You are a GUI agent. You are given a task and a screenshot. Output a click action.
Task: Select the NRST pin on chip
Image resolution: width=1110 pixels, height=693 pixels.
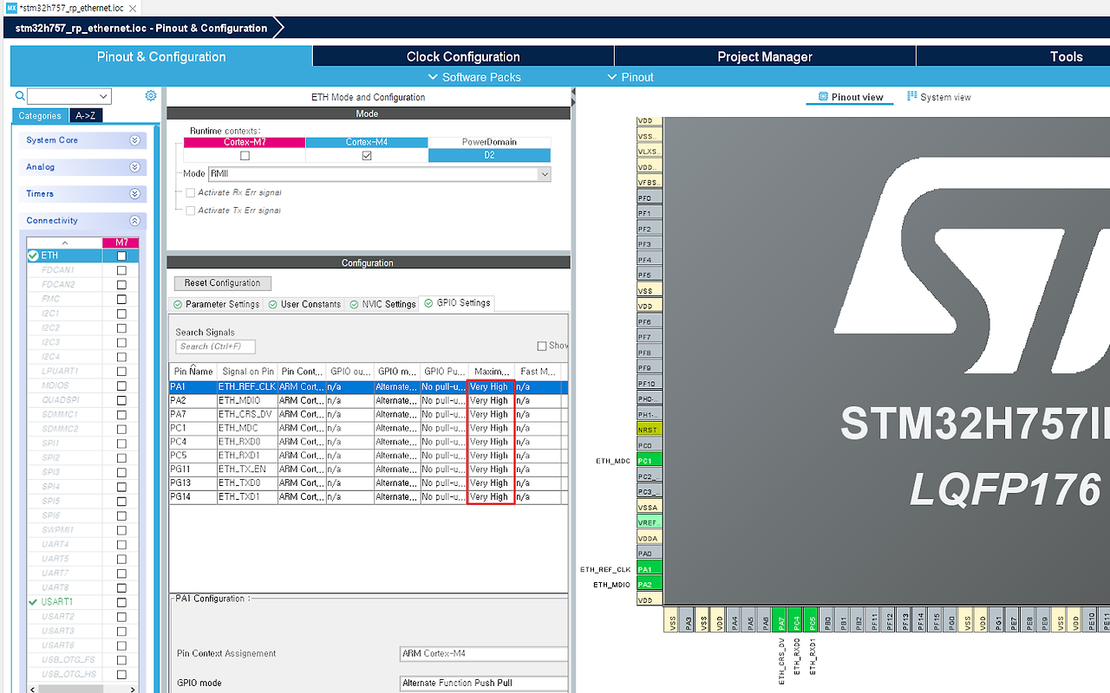650,430
